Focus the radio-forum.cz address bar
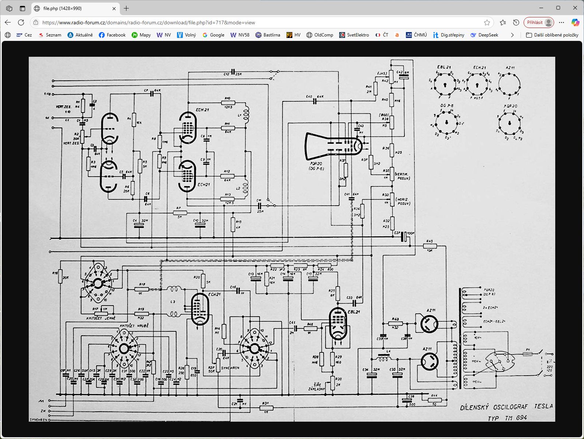This screenshot has width=584, height=439. coord(260,22)
